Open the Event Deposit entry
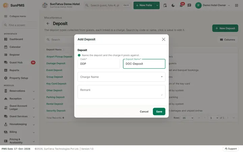This screenshot has height=152, width=243. click(x=54, y=70)
